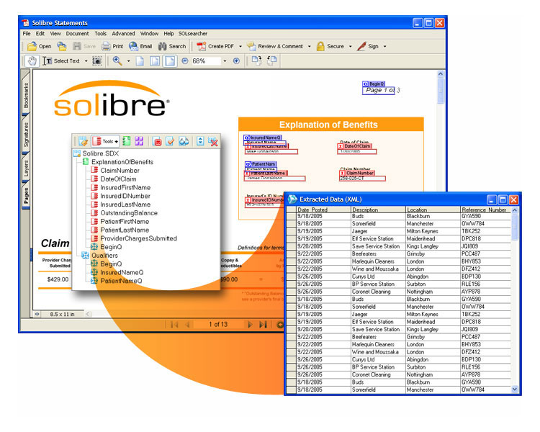Click the Email toolbar button
The image size is (540, 432).
140,46
